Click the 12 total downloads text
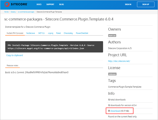This screenshot has width=158, height=120. (x=117, y=100)
